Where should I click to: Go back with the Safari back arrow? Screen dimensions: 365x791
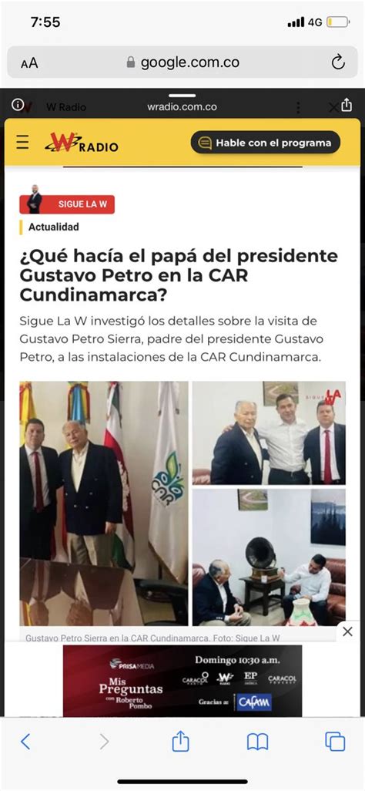[25, 742]
